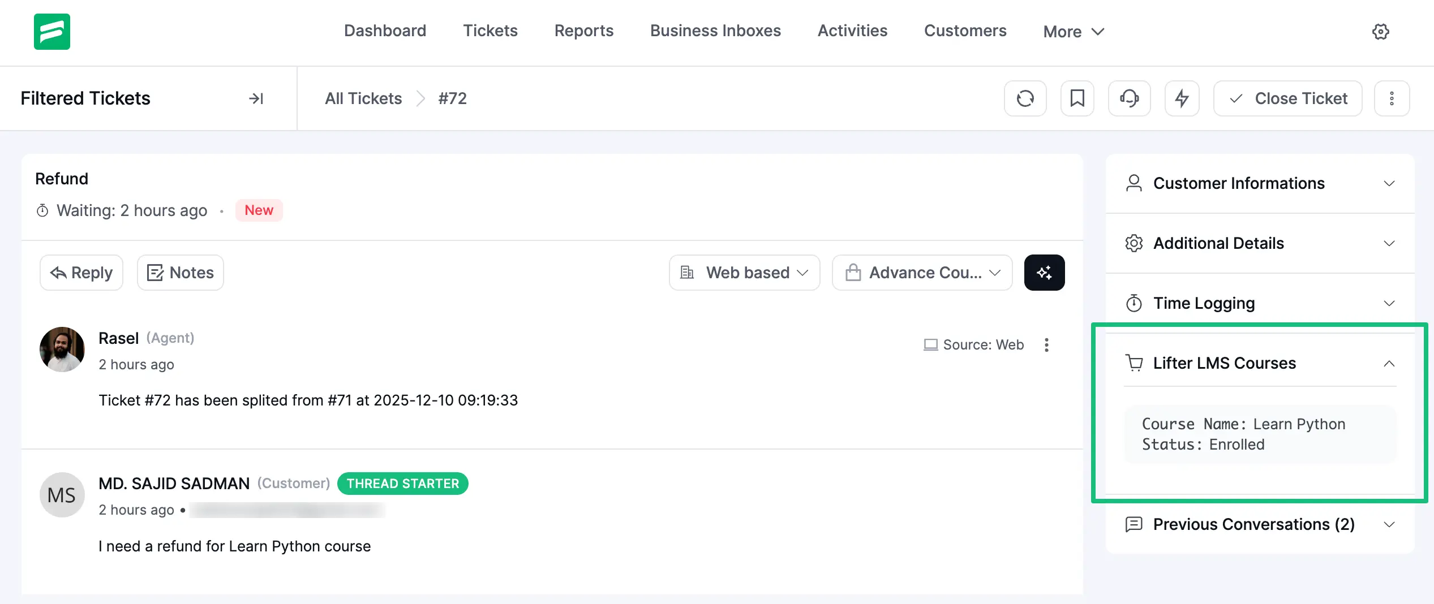The width and height of the screenshot is (1434, 604).
Task: Switch to the Dashboard menu item
Action: (385, 31)
